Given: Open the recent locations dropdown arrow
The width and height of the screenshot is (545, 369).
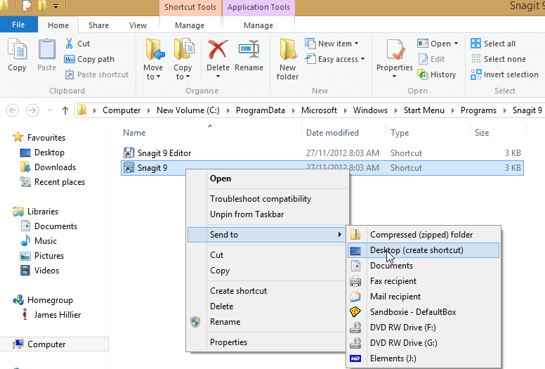Looking at the screenshot, I should [x=49, y=110].
